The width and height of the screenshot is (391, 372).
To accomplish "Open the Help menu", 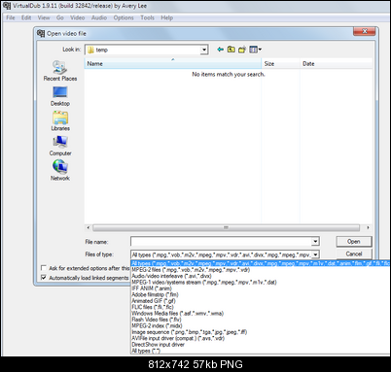I will tap(167, 17).
